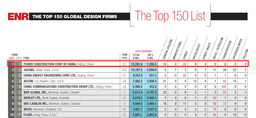Click the red 100 transportation value
This screenshot has height=118, width=256.
tap(224, 87)
